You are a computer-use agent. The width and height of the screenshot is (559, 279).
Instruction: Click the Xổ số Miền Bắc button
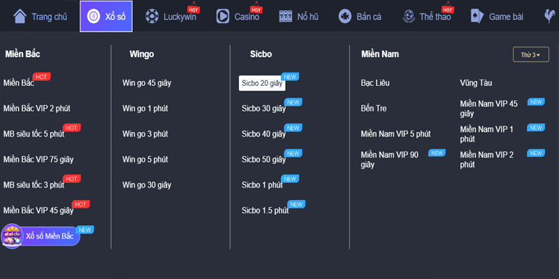coord(49,236)
